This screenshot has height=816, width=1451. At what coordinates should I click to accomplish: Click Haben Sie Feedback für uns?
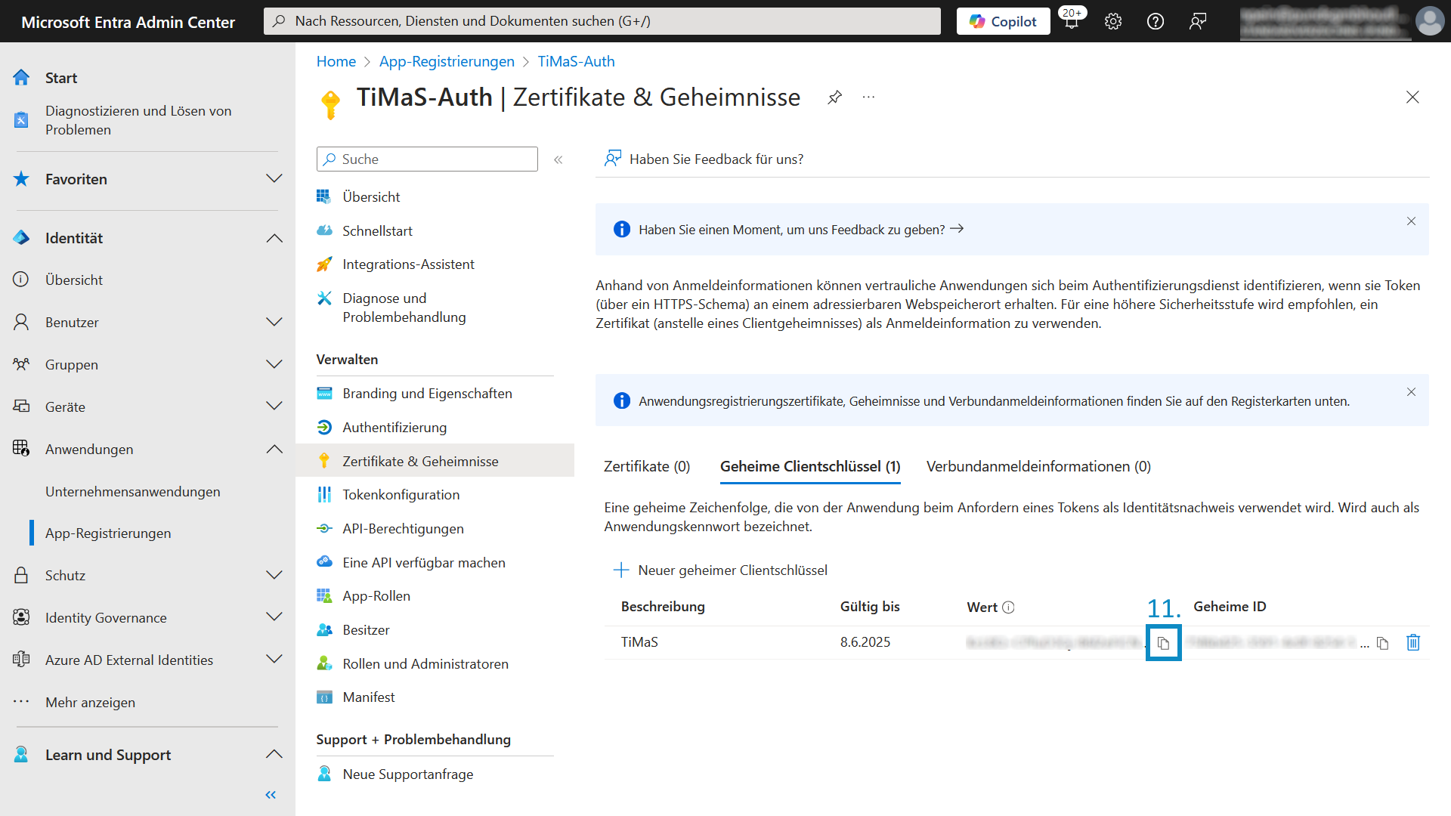pos(704,159)
